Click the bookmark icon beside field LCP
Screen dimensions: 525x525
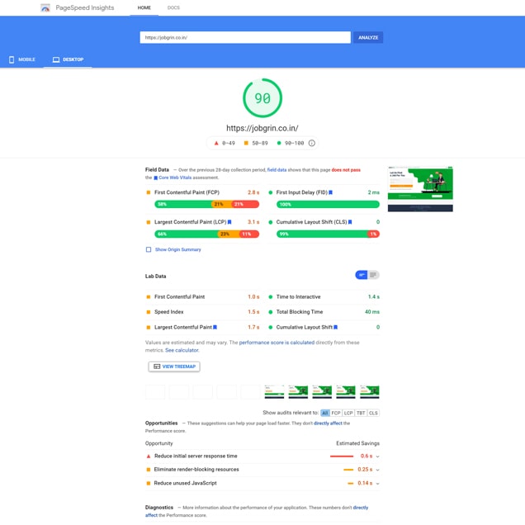coord(229,222)
